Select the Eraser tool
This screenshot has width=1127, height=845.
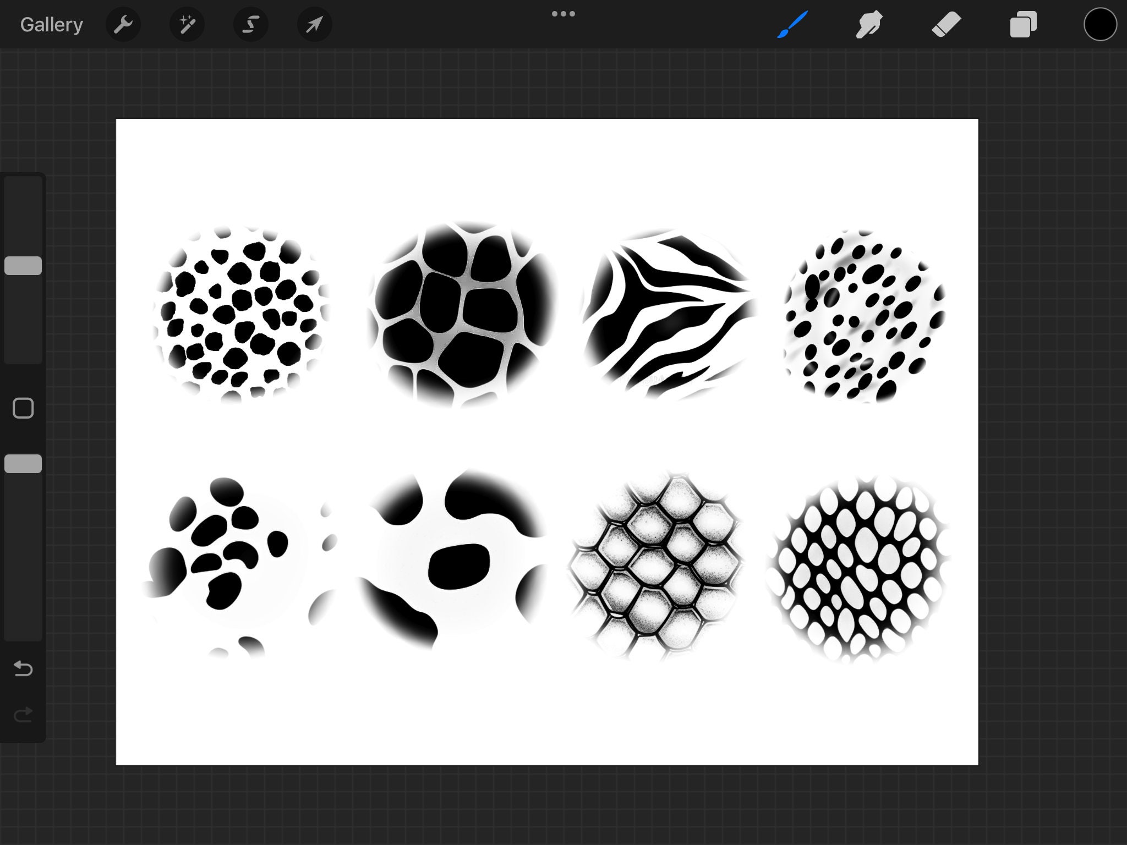tap(946, 25)
